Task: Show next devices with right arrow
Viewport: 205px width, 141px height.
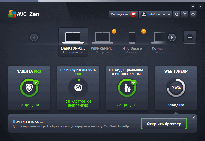Action: 172,37
